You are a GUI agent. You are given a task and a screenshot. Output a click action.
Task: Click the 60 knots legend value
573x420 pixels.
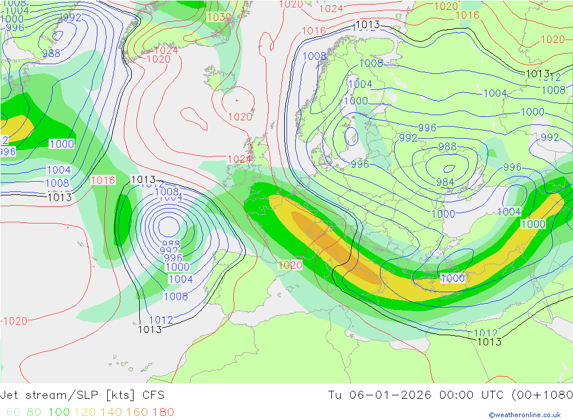click(13, 412)
